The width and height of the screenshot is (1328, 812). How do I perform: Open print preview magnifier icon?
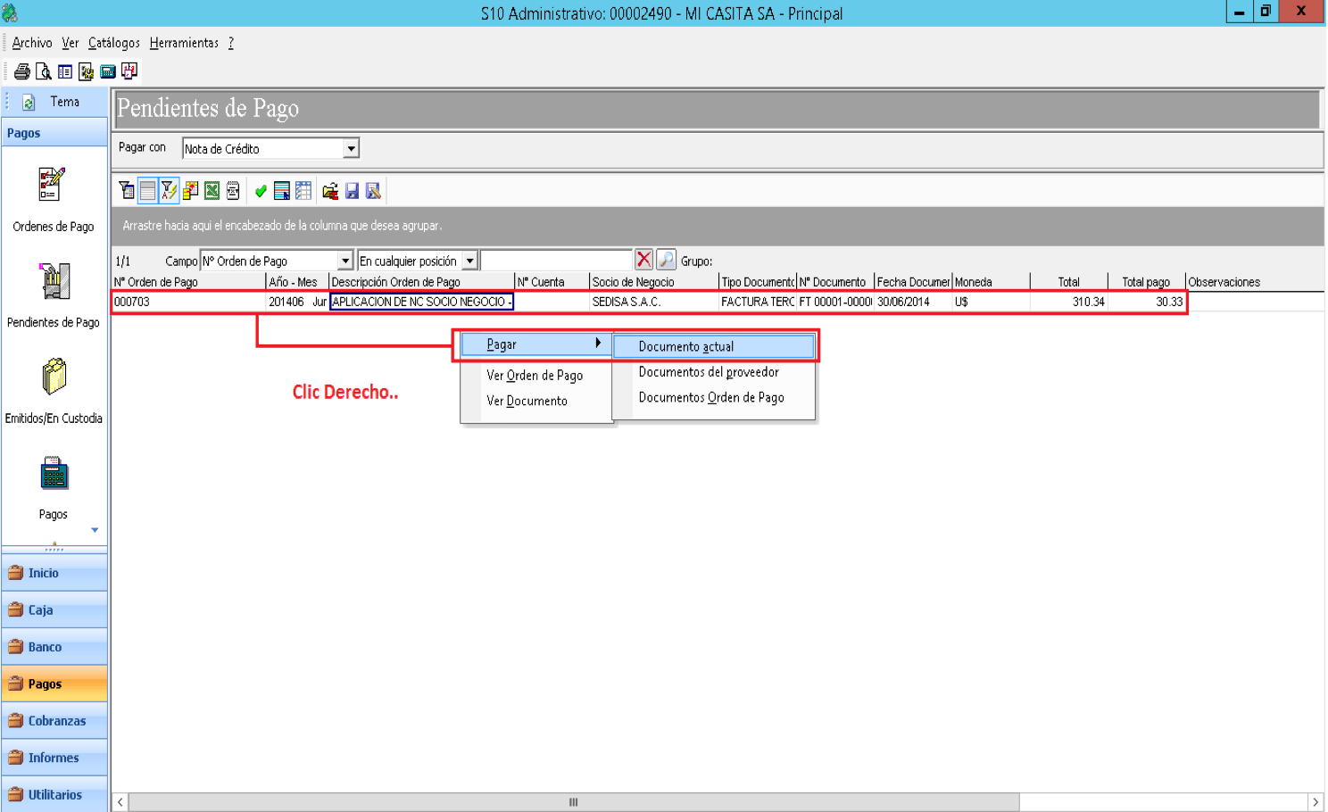click(x=43, y=71)
